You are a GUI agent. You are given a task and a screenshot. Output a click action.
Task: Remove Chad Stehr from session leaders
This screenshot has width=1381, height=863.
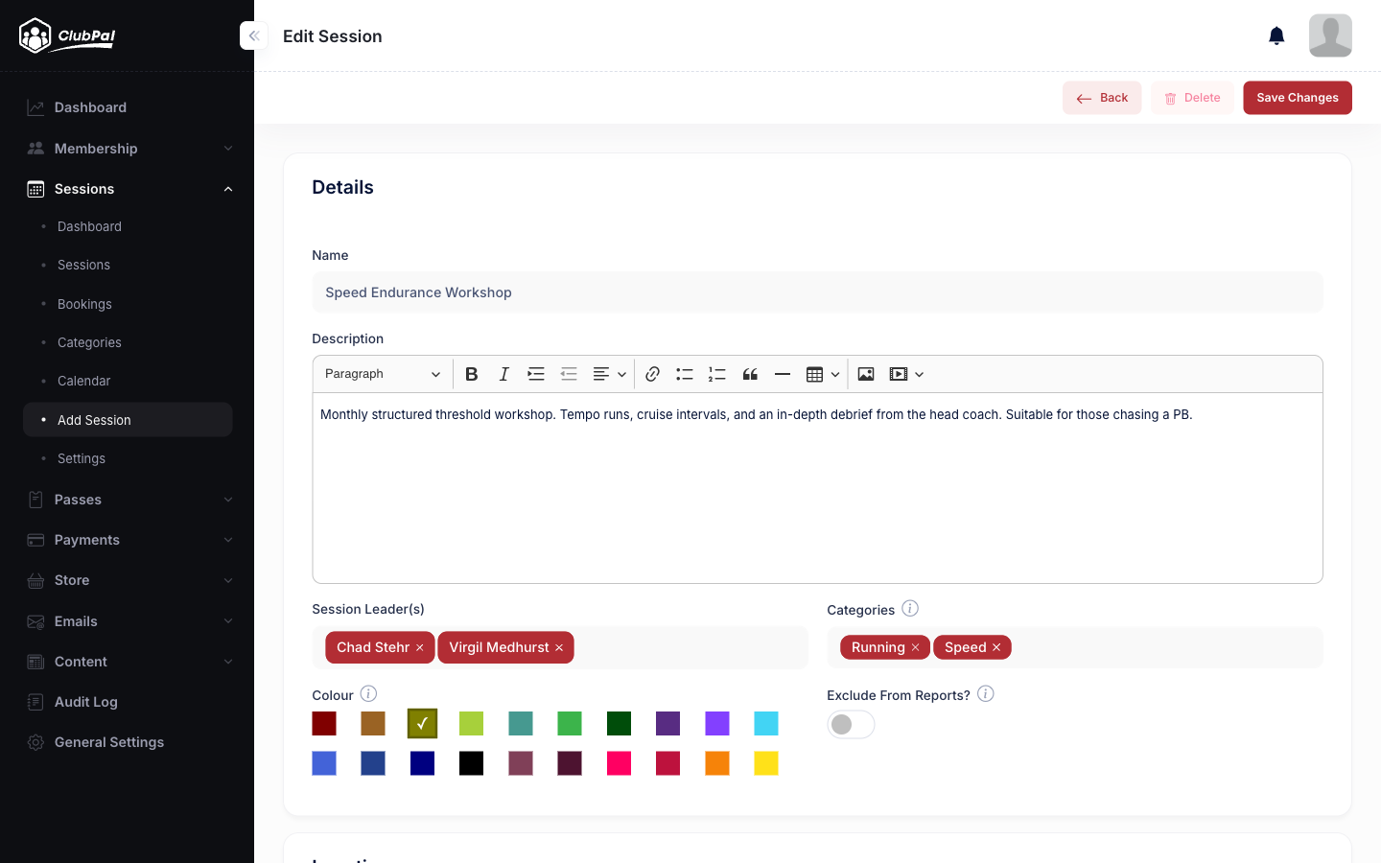pyautogui.click(x=420, y=647)
